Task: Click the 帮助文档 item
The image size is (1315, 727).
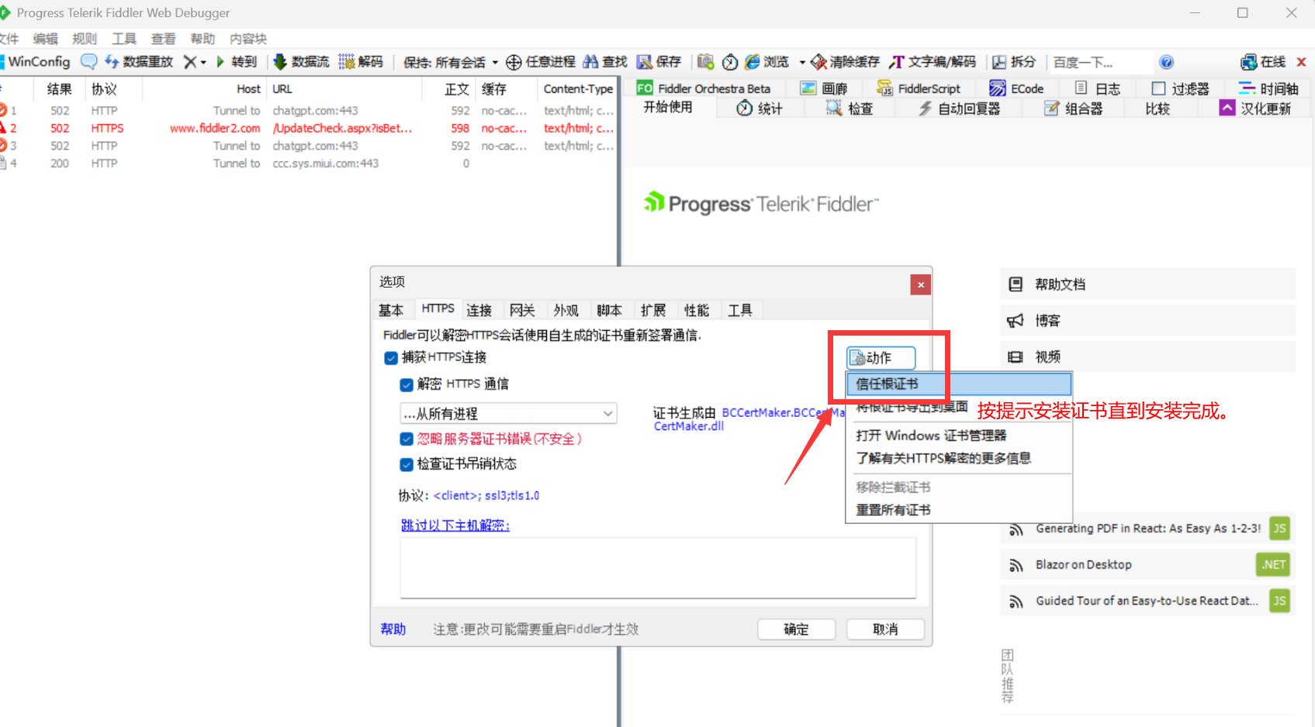Action: point(1147,284)
